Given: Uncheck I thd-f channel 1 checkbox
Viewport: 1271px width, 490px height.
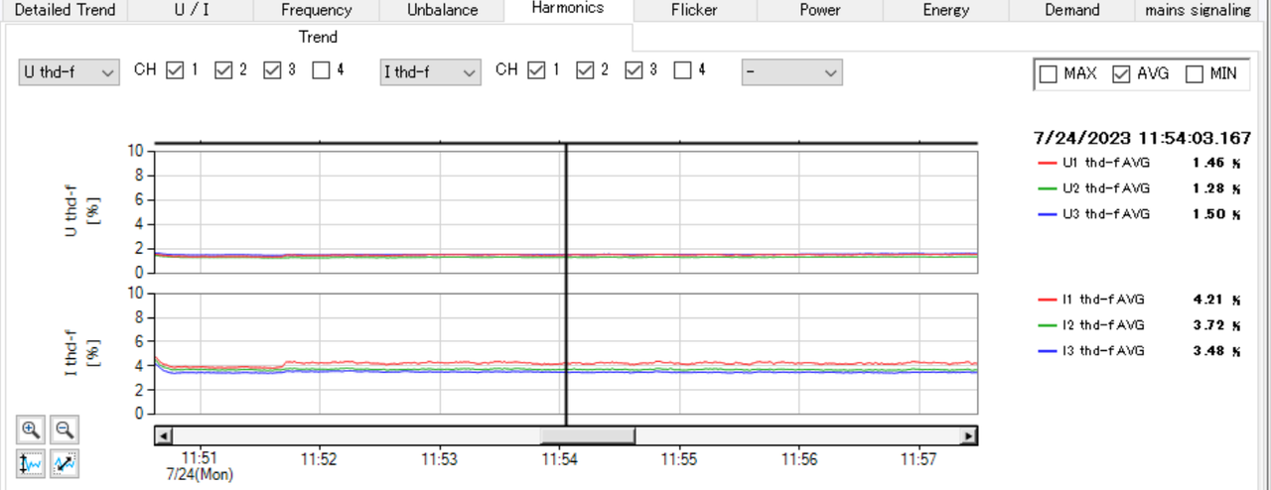Looking at the screenshot, I should [536, 70].
